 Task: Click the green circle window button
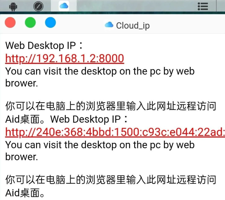tap(30, 23)
